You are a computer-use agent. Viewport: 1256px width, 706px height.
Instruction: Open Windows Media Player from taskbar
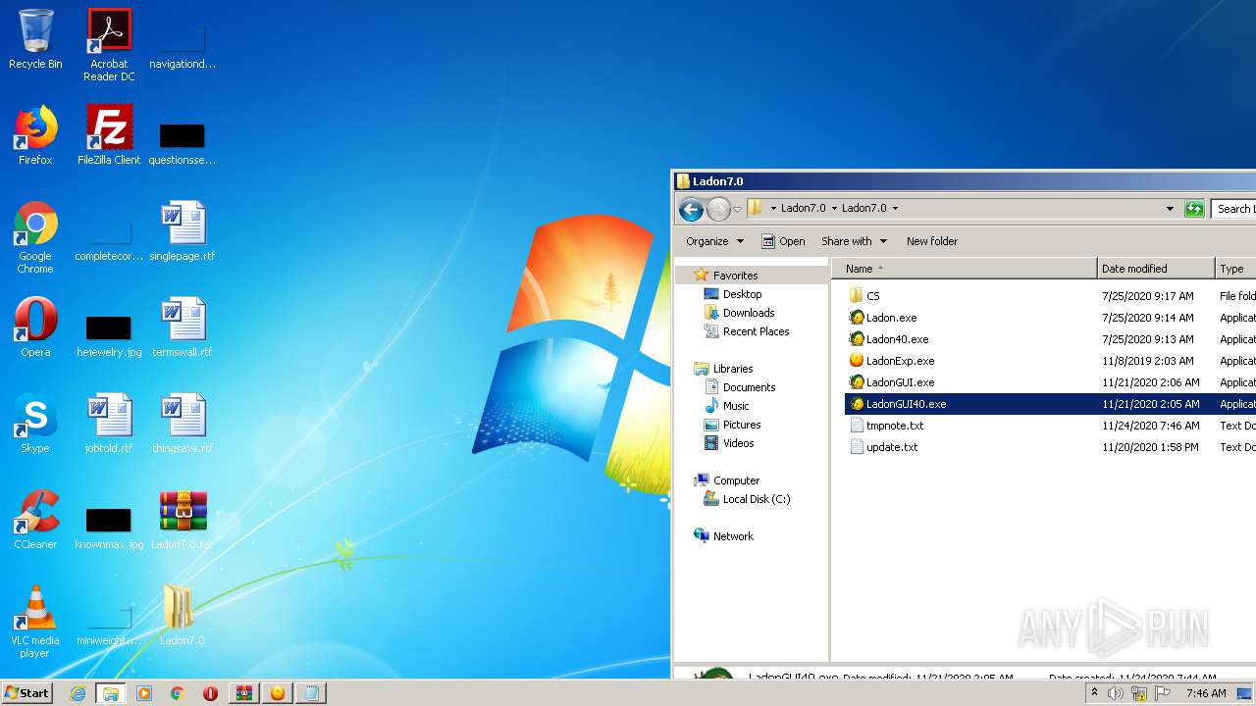coord(144,693)
